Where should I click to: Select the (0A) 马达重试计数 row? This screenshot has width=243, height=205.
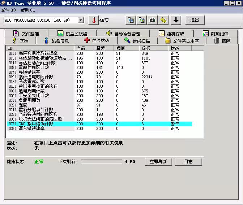tap(100, 82)
